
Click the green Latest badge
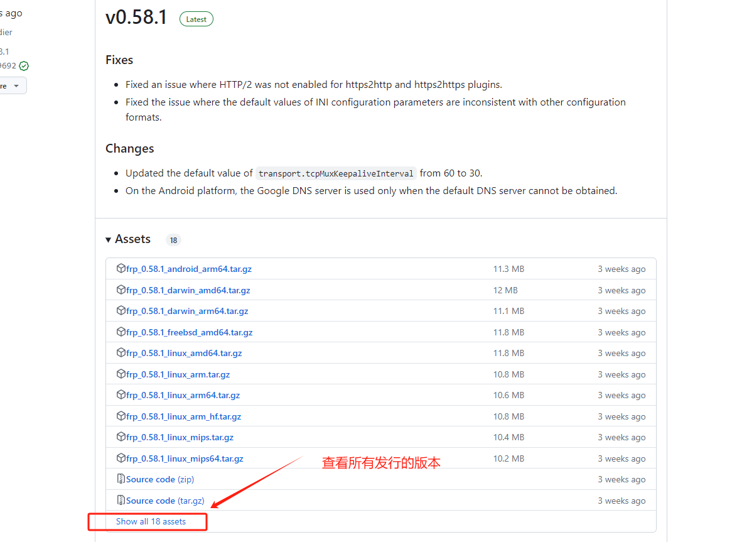196,19
